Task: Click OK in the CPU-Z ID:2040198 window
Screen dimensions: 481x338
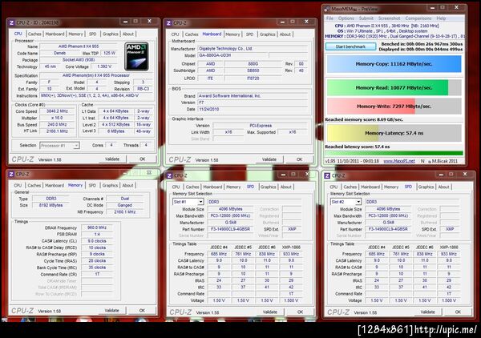Action: (143, 159)
